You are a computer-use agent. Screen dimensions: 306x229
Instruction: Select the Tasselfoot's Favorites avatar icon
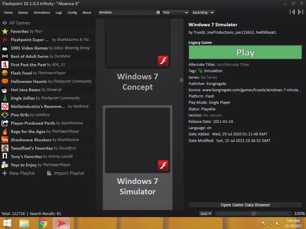click(x=5, y=148)
